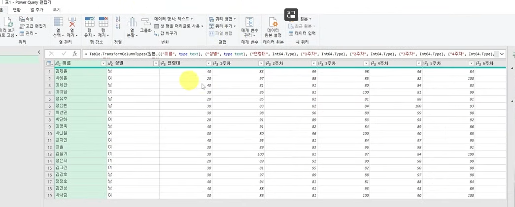Click Combine Files (파일 병합)

(x=220, y=33)
